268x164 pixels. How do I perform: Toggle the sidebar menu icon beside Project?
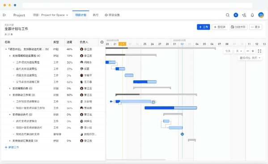pyautogui.click(x=4, y=15)
